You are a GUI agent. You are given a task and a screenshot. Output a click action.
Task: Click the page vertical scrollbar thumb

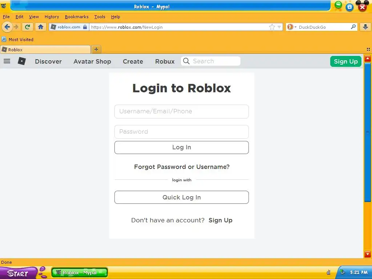pos(368,132)
